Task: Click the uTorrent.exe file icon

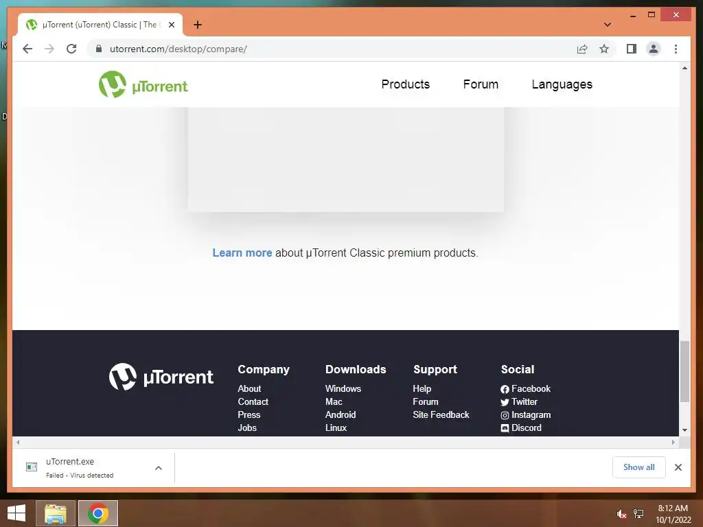Action: [x=32, y=467]
